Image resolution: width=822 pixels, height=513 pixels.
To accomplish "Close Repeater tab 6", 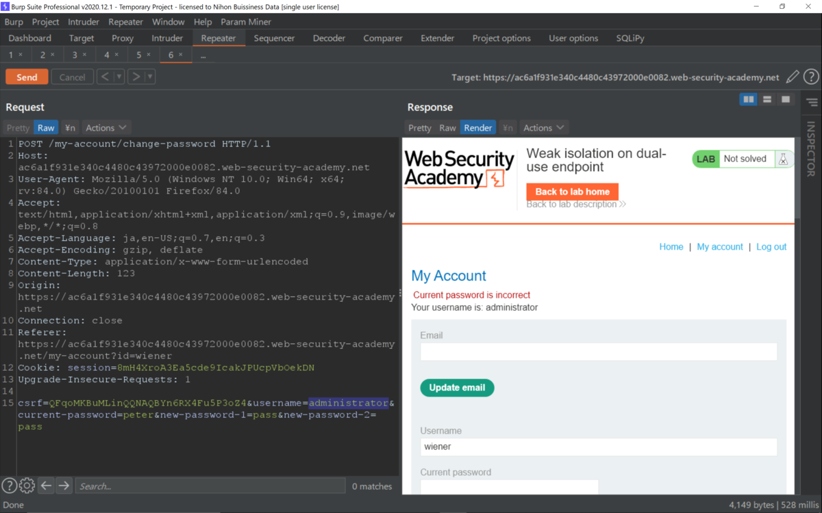I will [181, 55].
